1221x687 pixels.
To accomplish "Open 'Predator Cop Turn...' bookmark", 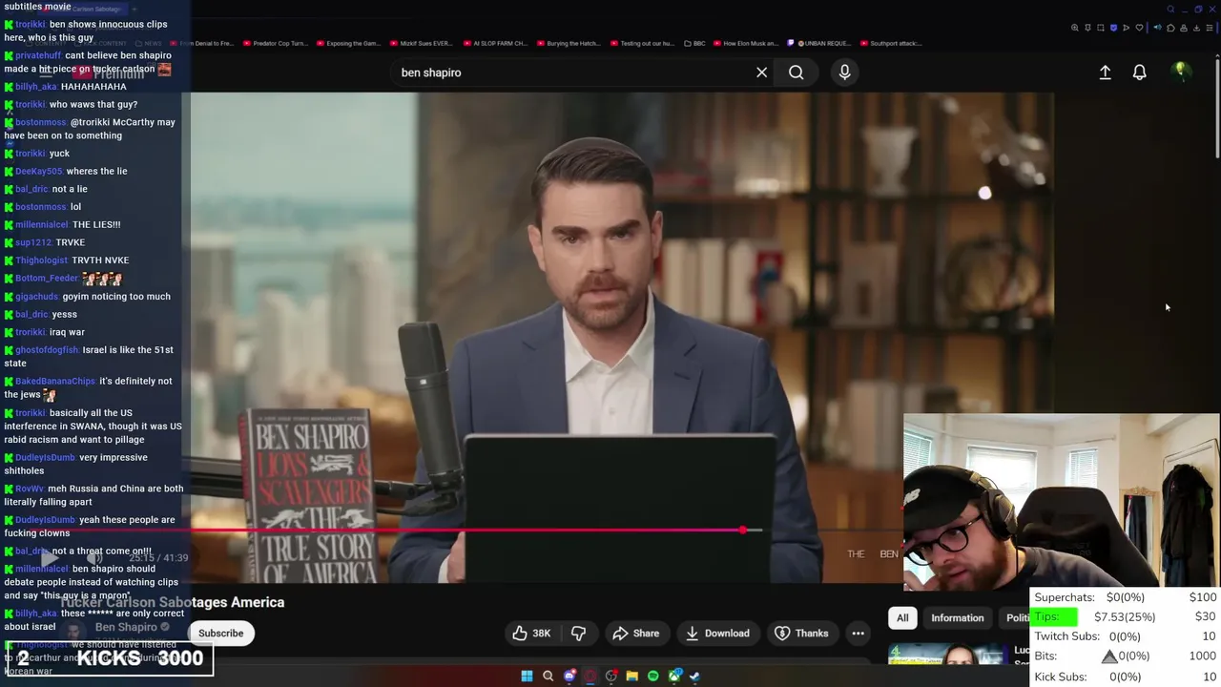I will (x=275, y=43).
